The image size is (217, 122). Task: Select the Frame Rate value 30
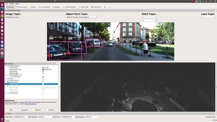[x=43, y=72]
